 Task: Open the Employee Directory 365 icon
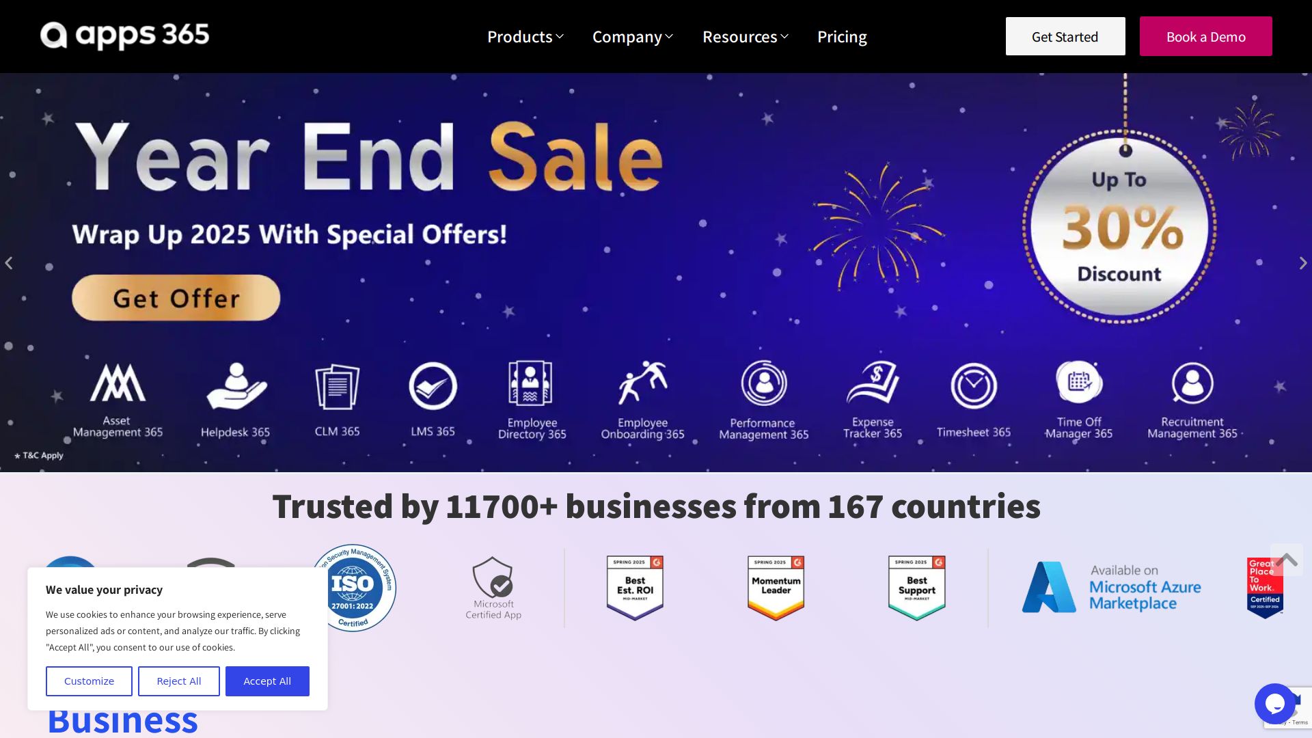(530, 383)
